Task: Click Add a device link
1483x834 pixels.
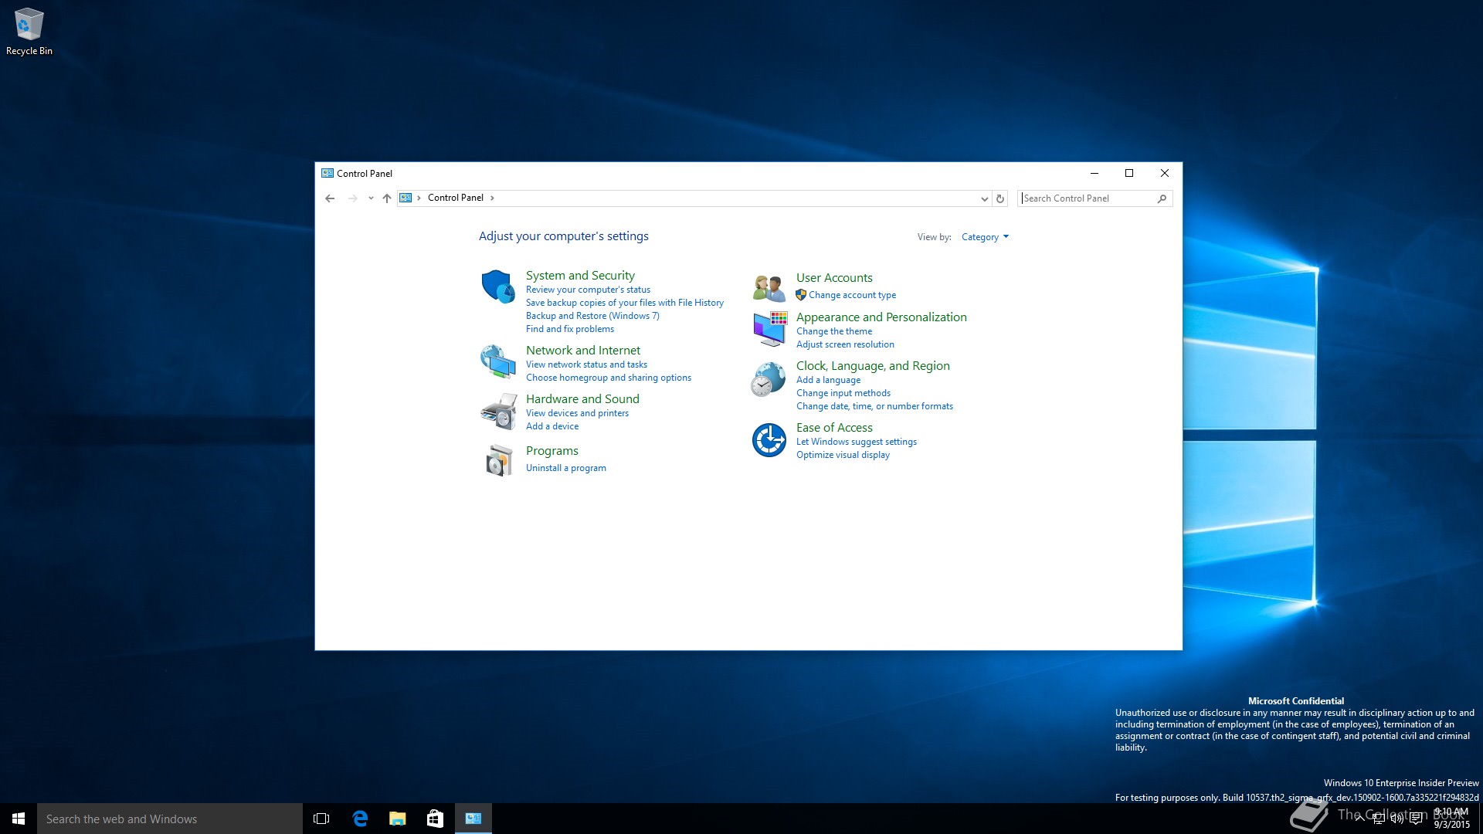Action: (x=552, y=426)
